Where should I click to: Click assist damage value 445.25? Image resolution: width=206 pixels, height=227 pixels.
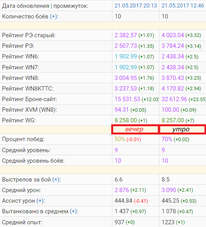[170, 201]
